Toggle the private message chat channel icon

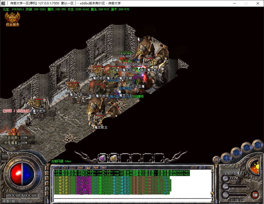click(x=47, y=184)
